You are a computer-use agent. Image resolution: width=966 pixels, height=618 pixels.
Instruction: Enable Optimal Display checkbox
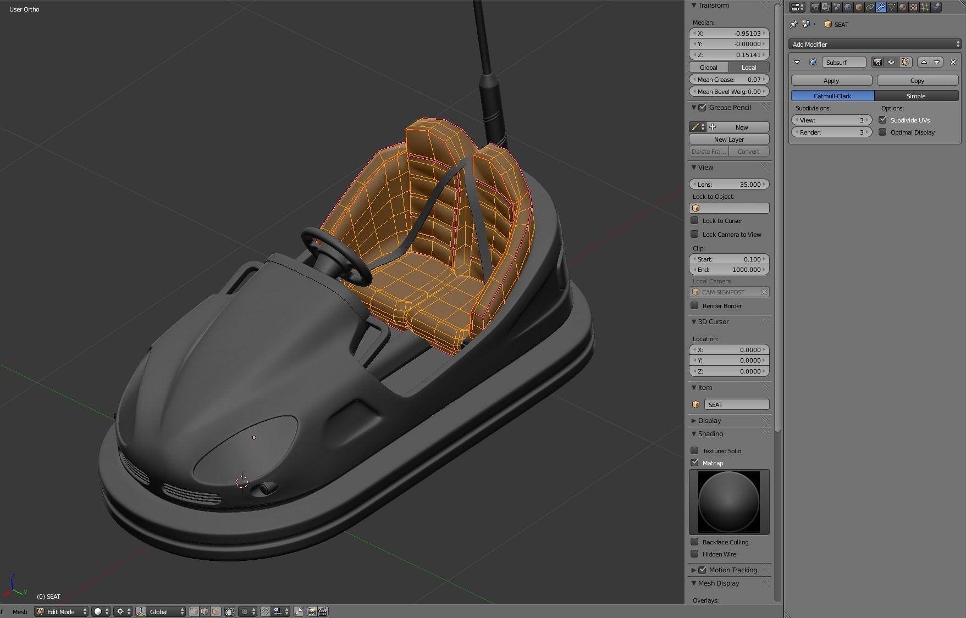882,132
